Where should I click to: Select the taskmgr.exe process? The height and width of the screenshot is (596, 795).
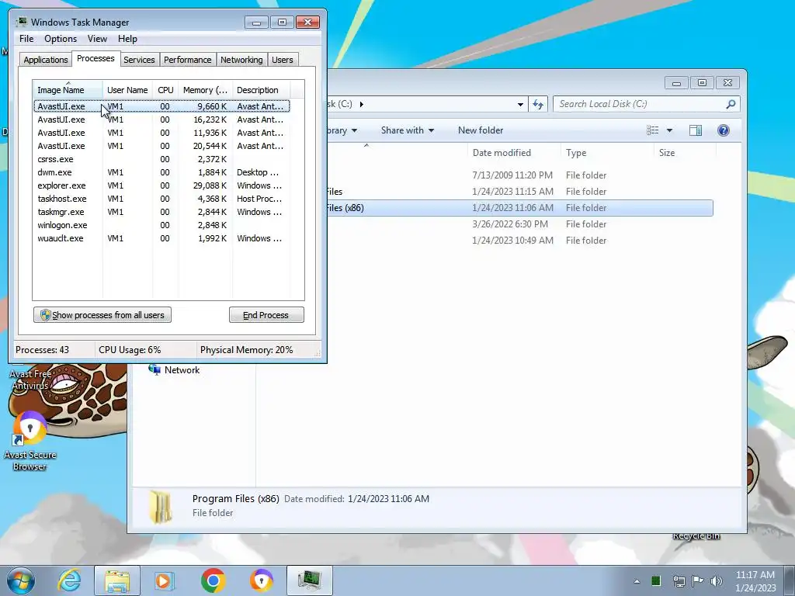pyautogui.click(x=161, y=212)
